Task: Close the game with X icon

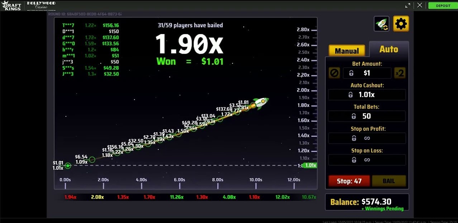Action: pyautogui.click(x=420, y=5)
